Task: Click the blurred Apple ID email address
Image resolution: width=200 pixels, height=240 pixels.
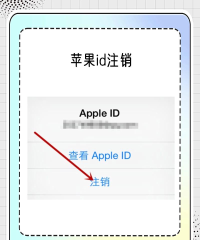Action: pyautogui.click(x=100, y=125)
